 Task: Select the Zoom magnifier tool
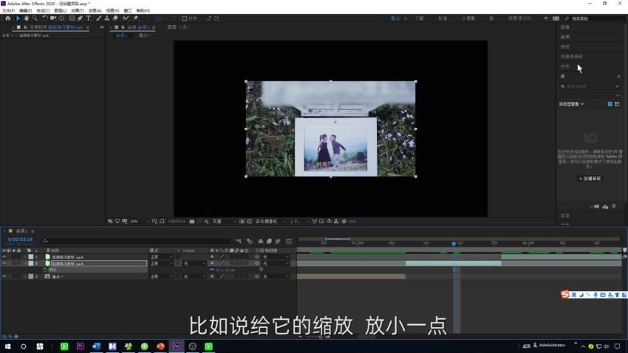coord(35,18)
